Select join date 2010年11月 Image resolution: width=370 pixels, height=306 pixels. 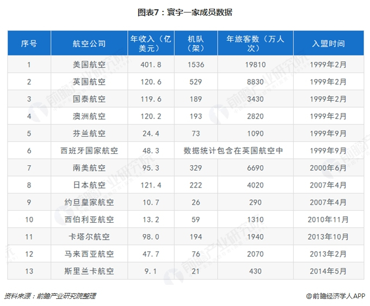(328, 220)
